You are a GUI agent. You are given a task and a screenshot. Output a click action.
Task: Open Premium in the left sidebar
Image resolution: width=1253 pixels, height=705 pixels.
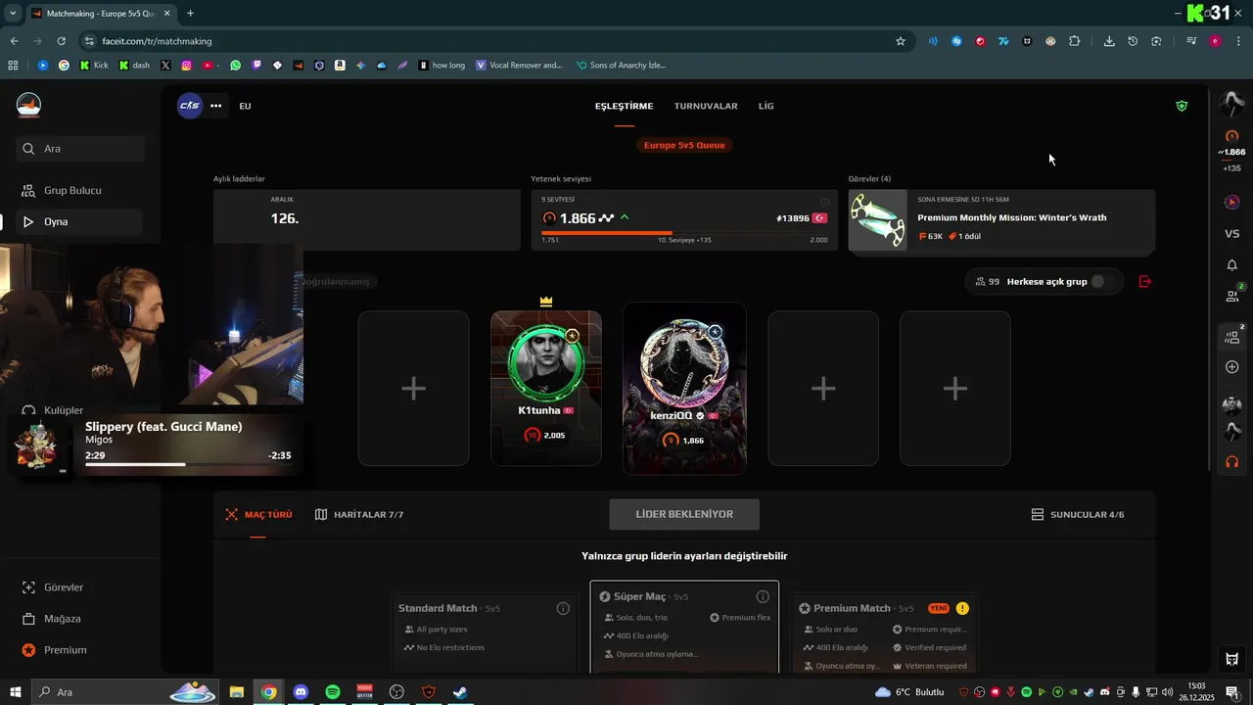click(x=65, y=650)
